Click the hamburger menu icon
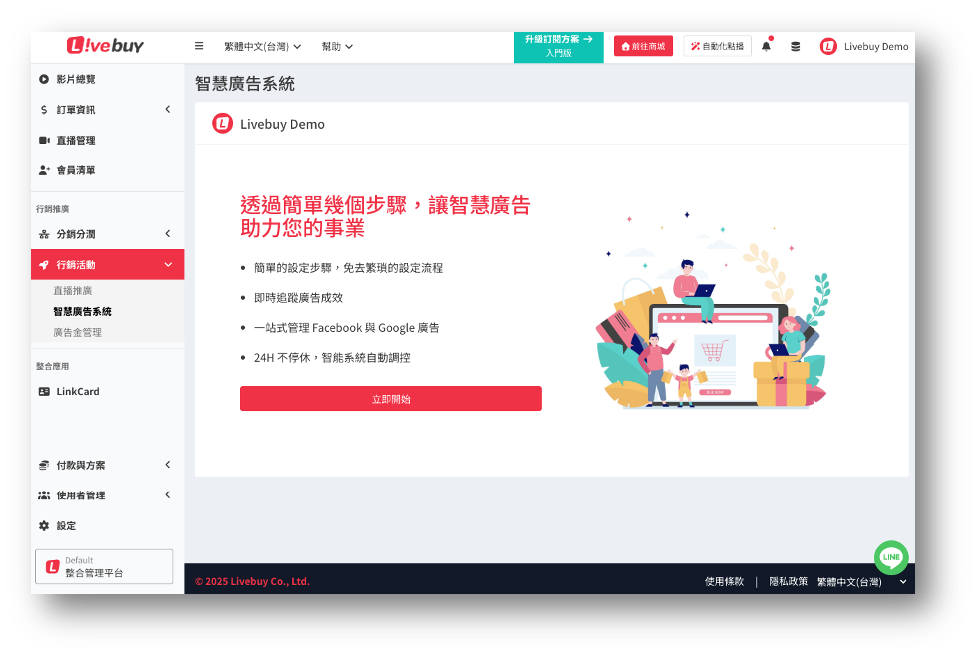The width and height of the screenshot is (977, 656). coord(199,46)
